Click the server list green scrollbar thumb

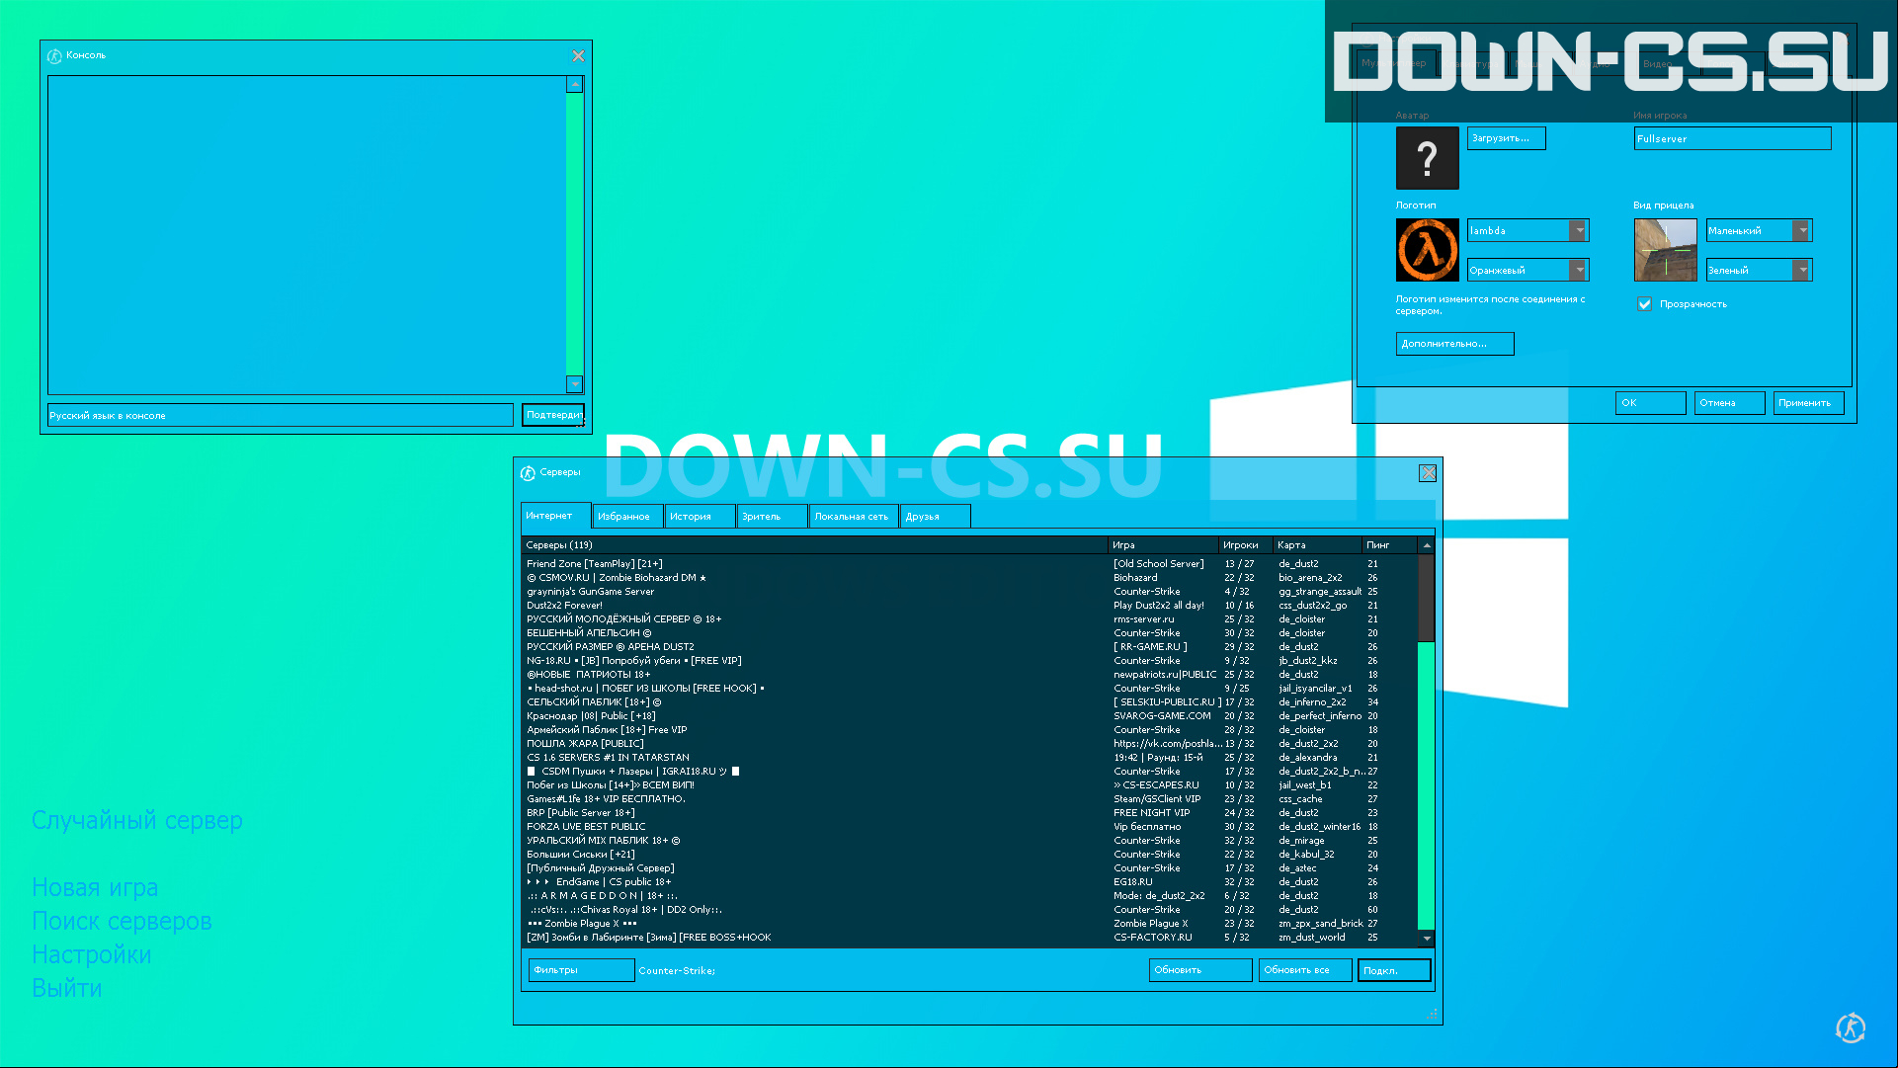(x=1426, y=785)
